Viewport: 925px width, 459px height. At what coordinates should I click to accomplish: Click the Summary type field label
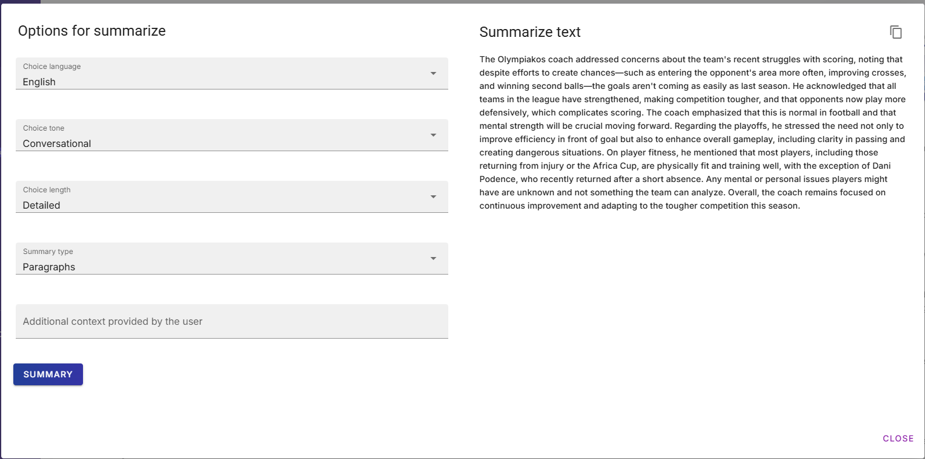[48, 252]
